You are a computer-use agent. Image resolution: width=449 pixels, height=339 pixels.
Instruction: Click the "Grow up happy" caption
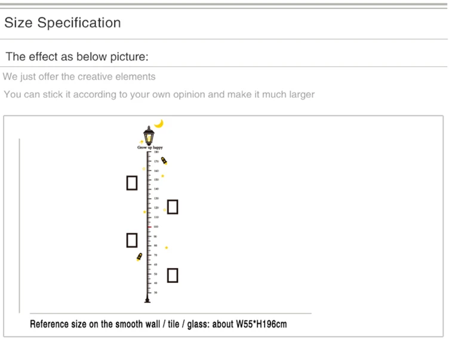tap(150, 147)
